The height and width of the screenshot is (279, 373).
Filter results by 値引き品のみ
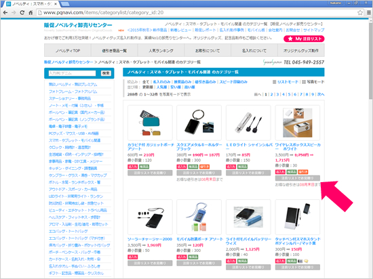pyautogui.click(x=205, y=82)
